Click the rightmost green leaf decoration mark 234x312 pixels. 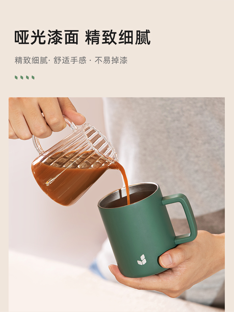click(33, 77)
